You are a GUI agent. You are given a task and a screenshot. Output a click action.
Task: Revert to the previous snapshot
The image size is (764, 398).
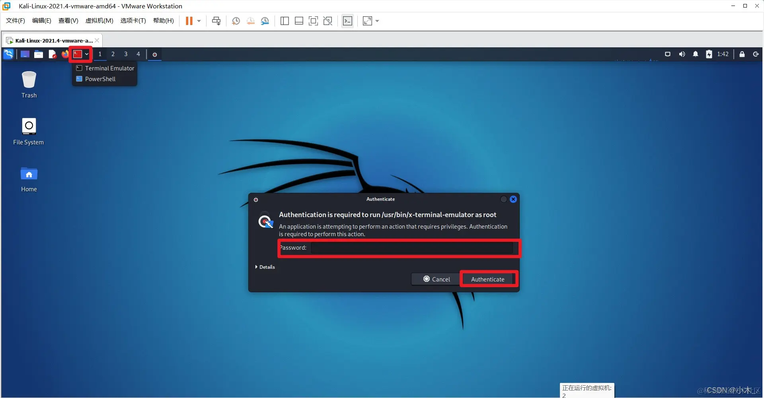[x=250, y=21]
